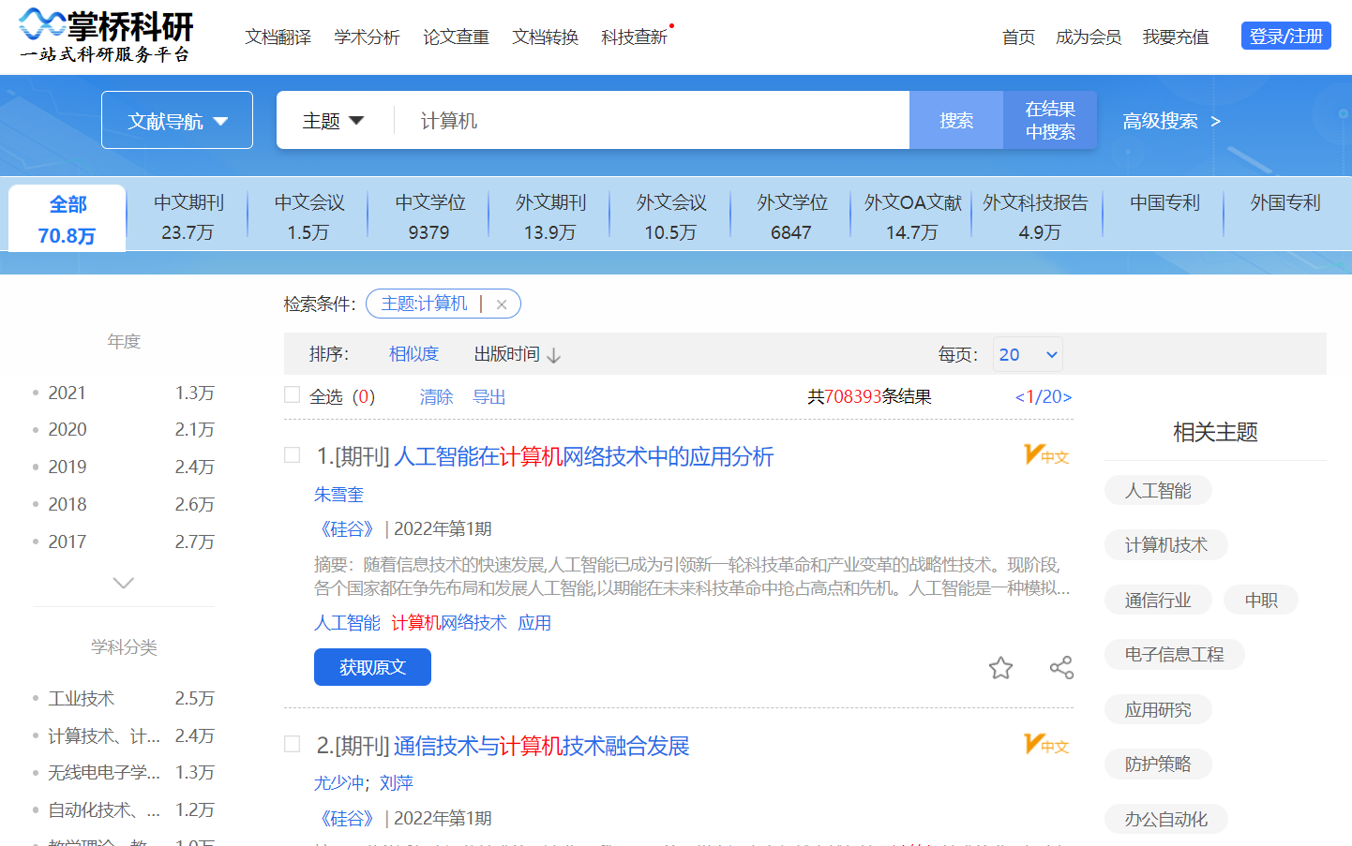
Task: Switch to the 外文OA文献 tab
Action: 912,217
